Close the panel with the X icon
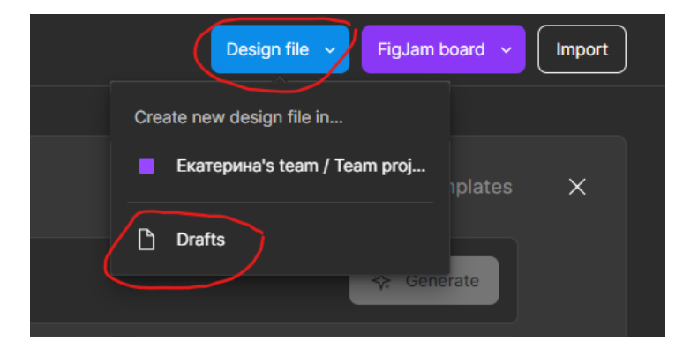The width and height of the screenshot is (683, 355). [577, 187]
